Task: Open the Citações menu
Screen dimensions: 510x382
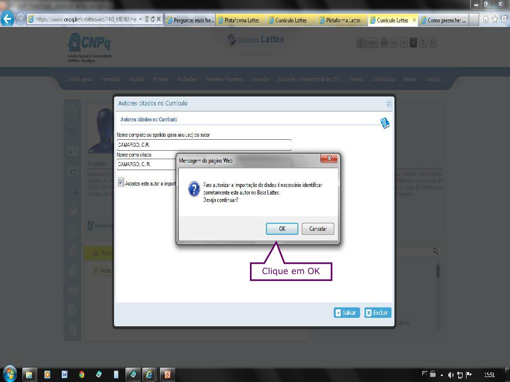Action: (x=433, y=79)
